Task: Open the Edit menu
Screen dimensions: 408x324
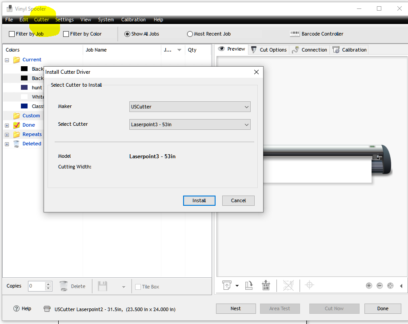Action: (24, 20)
